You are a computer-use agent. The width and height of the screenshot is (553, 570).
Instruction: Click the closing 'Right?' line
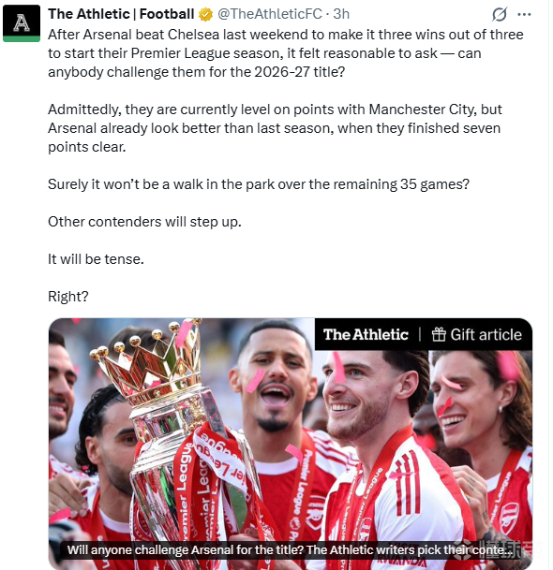pos(68,297)
